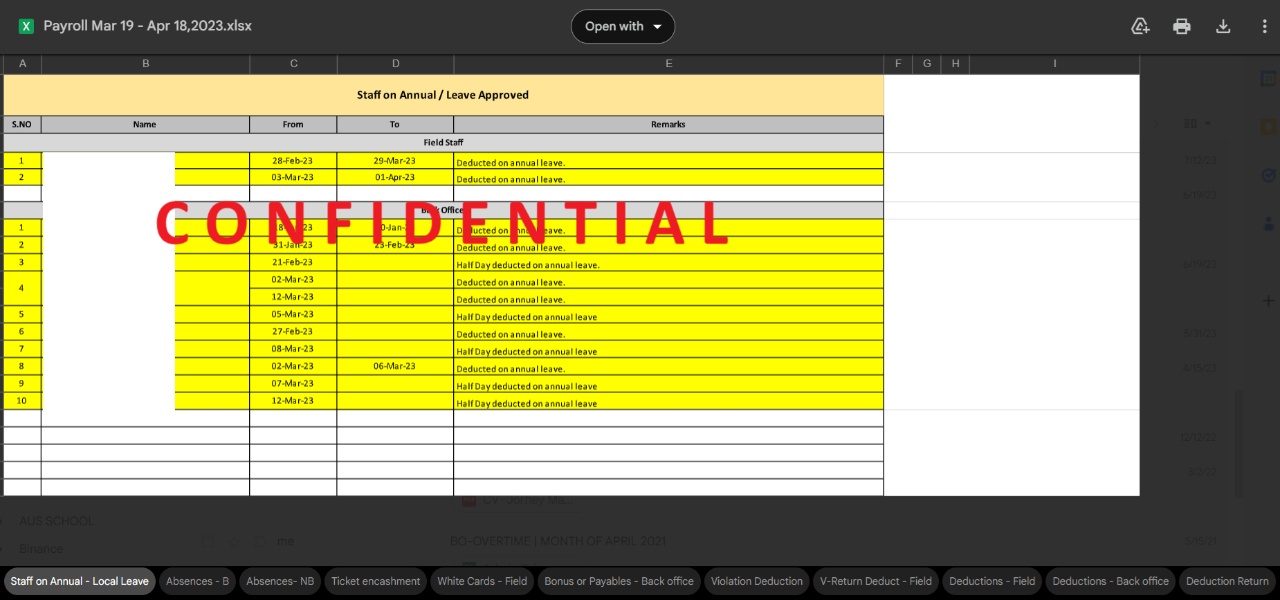Print the spreadsheet
This screenshot has height=600, width=1280.
[x=1182, y=26]
